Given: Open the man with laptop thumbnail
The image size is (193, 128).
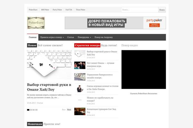Looking at the screenshot, I should [80, 88].
